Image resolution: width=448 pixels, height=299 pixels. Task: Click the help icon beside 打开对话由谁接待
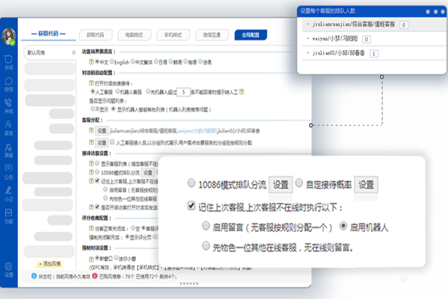[92, 83]
